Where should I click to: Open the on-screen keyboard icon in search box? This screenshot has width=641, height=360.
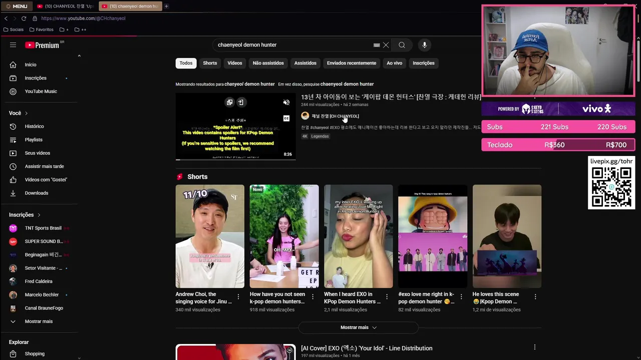[377, 45]
